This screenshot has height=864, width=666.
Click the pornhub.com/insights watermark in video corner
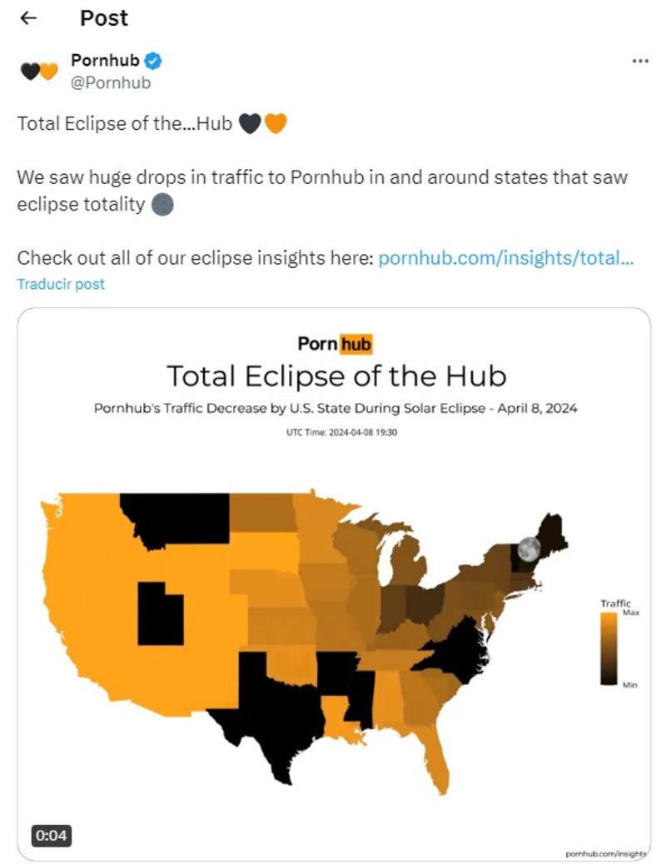coord(605,853)
